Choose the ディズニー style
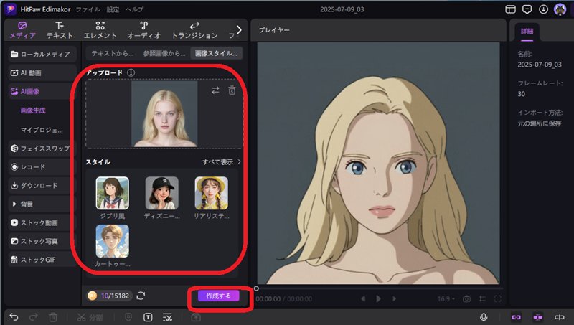 pos(162,197)
